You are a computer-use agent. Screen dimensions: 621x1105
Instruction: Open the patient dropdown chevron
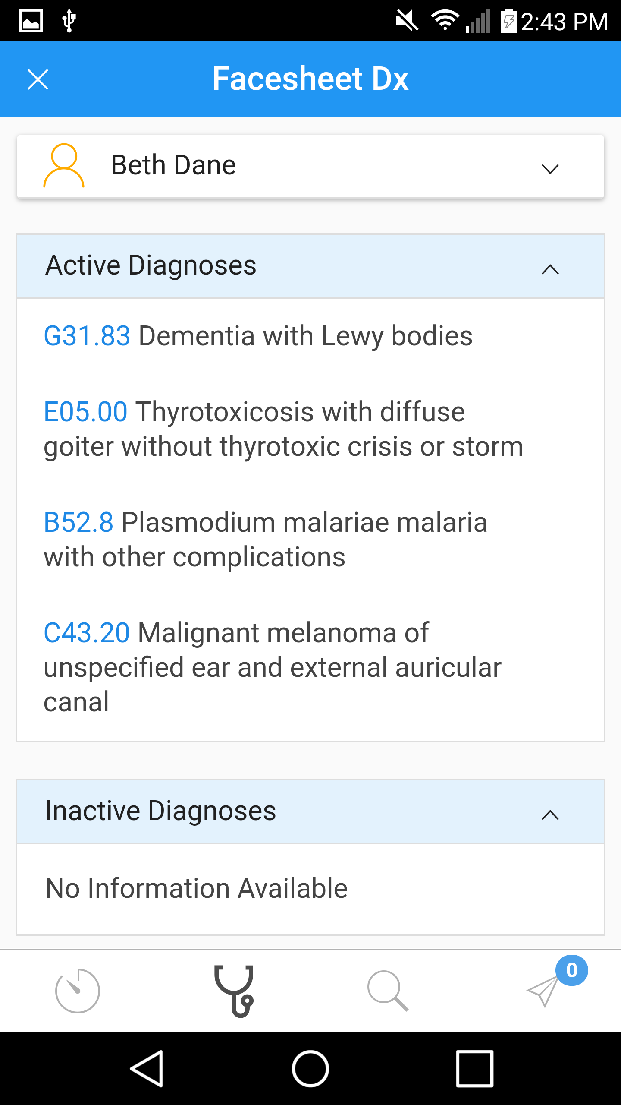click(550, 168)
